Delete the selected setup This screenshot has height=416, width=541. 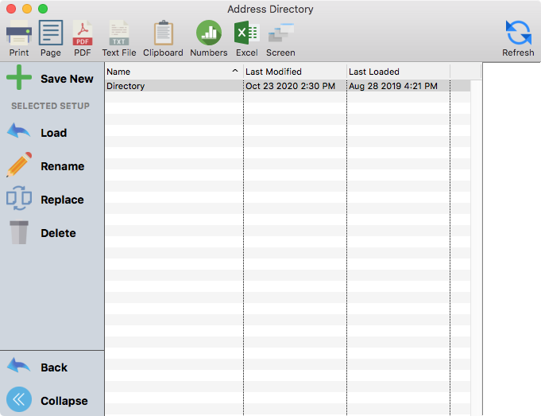pyautogui.click(x=41, y=233)
